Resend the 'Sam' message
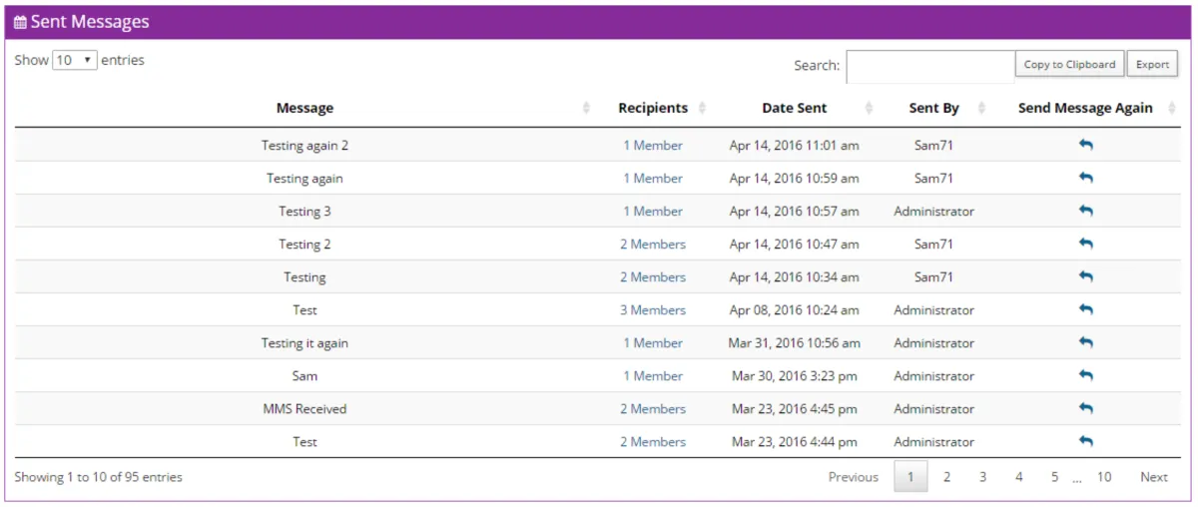 click(x=1085, y=375)
